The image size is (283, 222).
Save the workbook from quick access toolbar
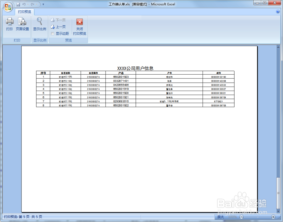pyautogui.click(x=18, y=4)
